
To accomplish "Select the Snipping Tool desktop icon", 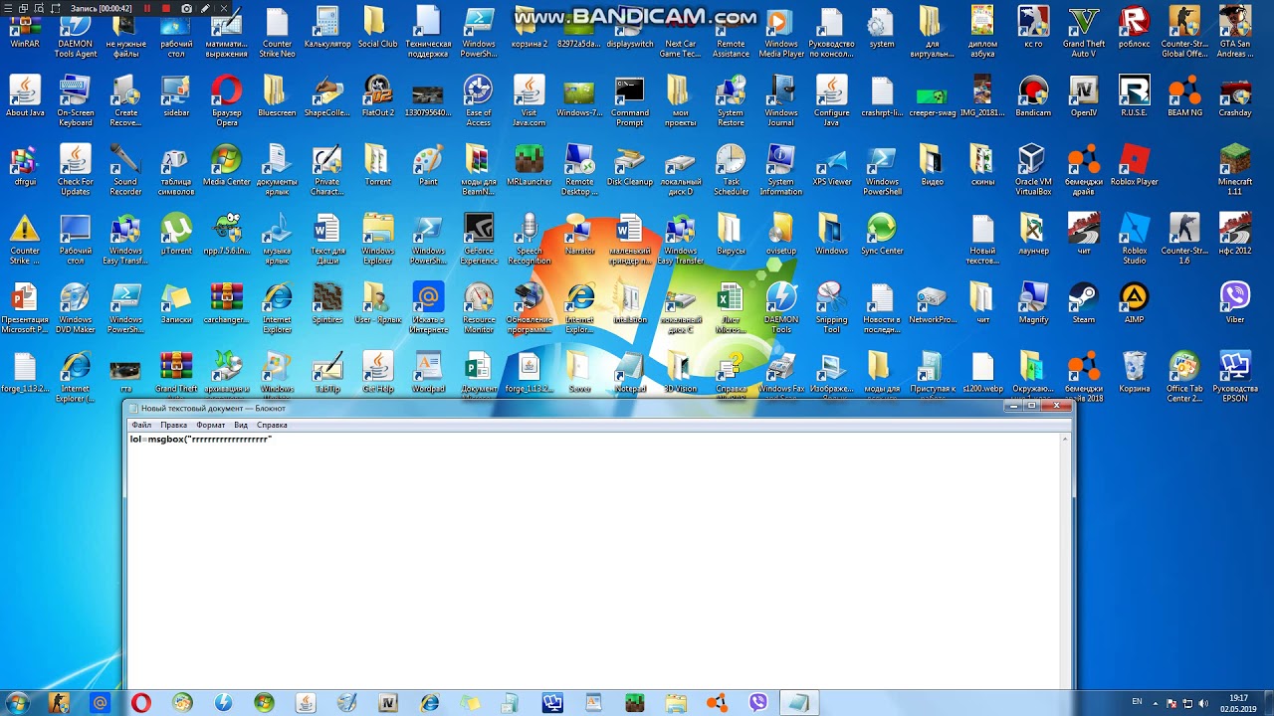I will [x=831, y=306].
